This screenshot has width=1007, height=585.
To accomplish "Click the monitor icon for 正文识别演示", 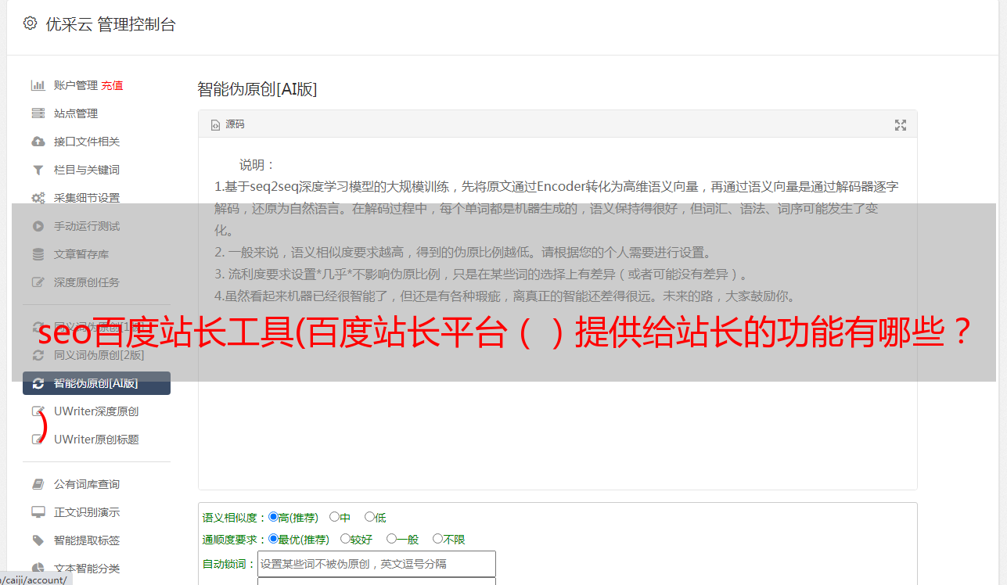I will tap(38, 512).
